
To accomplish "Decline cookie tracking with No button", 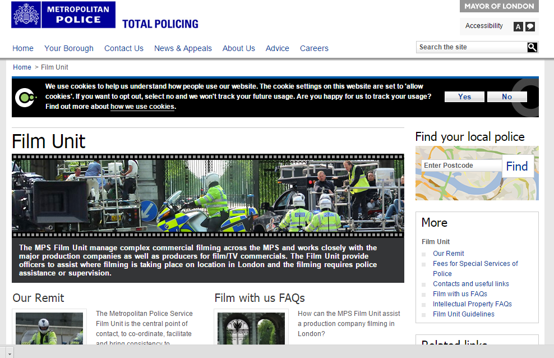I will (507, 97).
